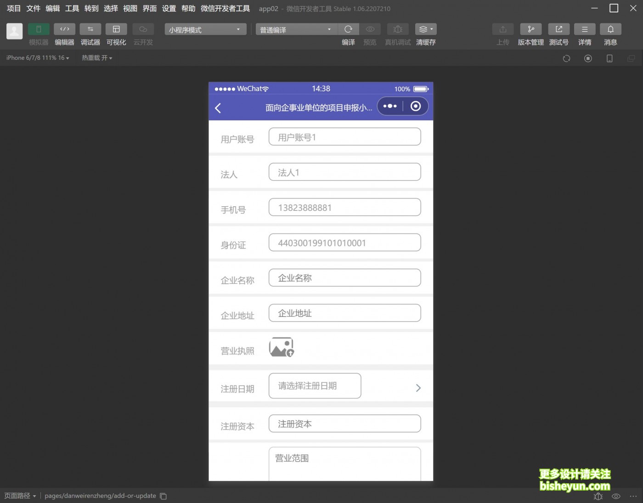Open the 小程序模式 mode dropdown
This screenshot has width=643, height=503.
[205, 29]
